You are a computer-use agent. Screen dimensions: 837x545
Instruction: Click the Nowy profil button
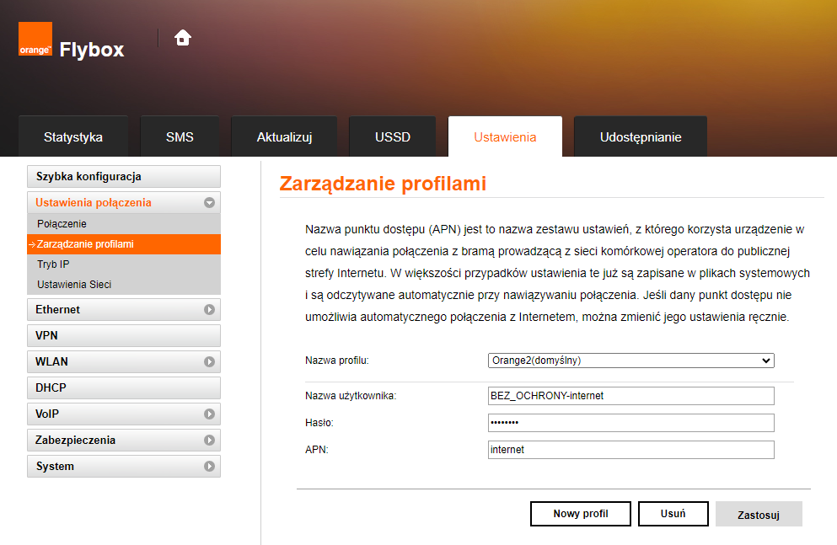tap(580, 513)
